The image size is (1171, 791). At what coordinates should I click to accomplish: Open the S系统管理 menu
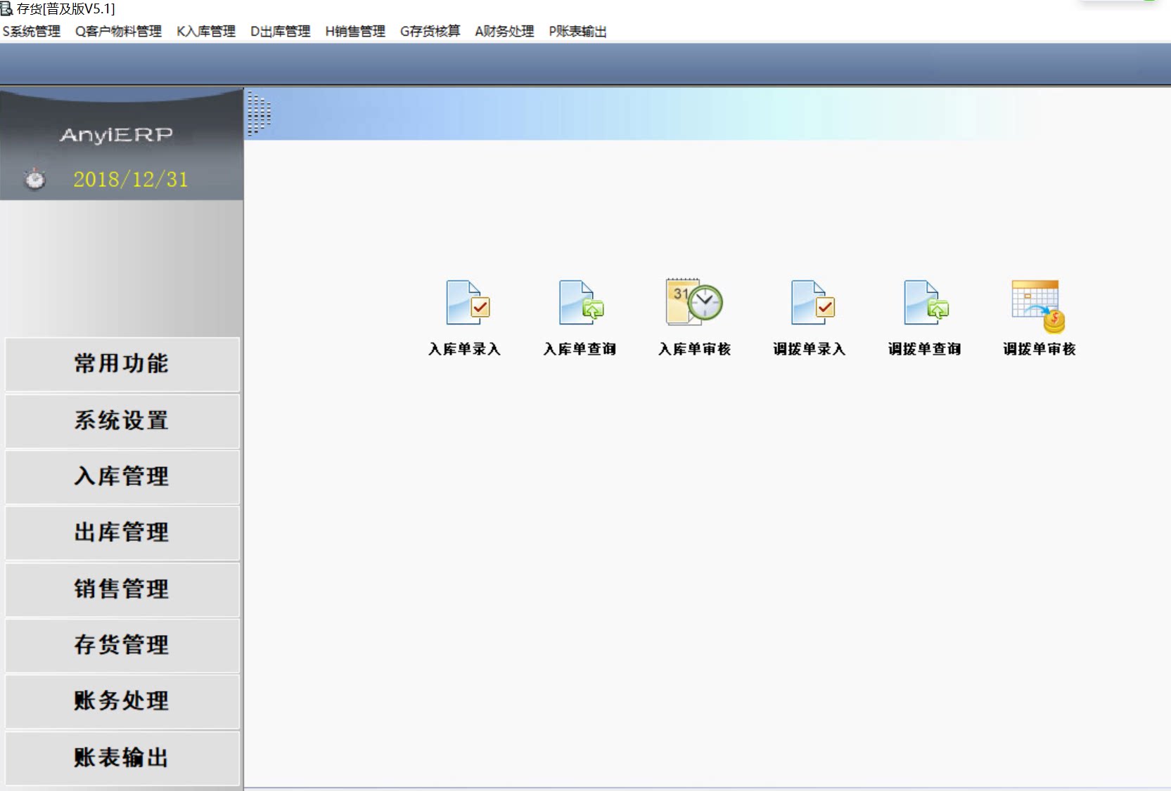(32, 32)
